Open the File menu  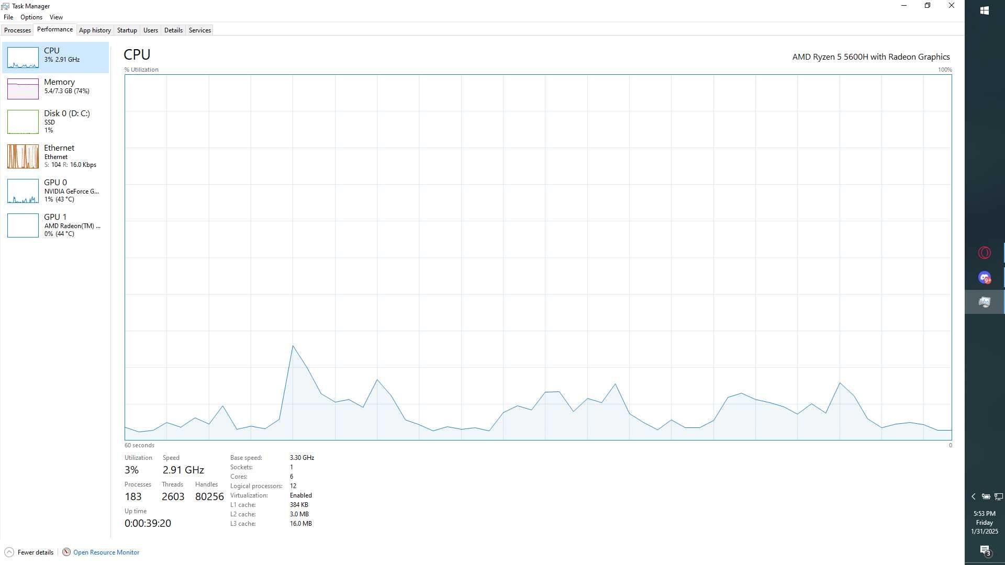(x=8, y=17)
